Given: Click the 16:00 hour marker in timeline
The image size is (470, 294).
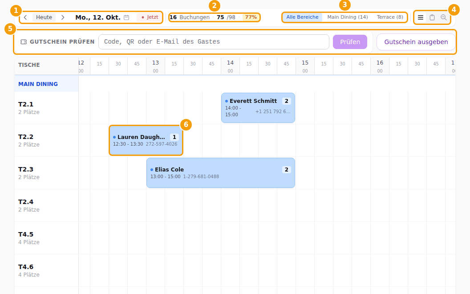Looking at the screenshot, I should coord(380,66).
